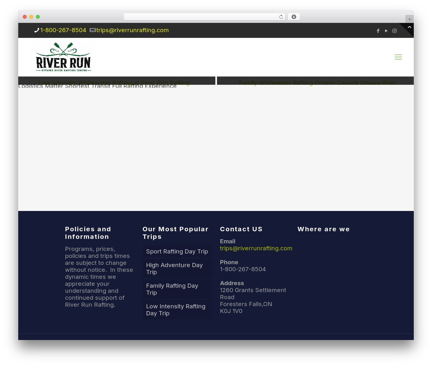Viewport: 432px width, 366px height.
Task: Select Sport Rafting Day Trip
Action: click(177, 252)
